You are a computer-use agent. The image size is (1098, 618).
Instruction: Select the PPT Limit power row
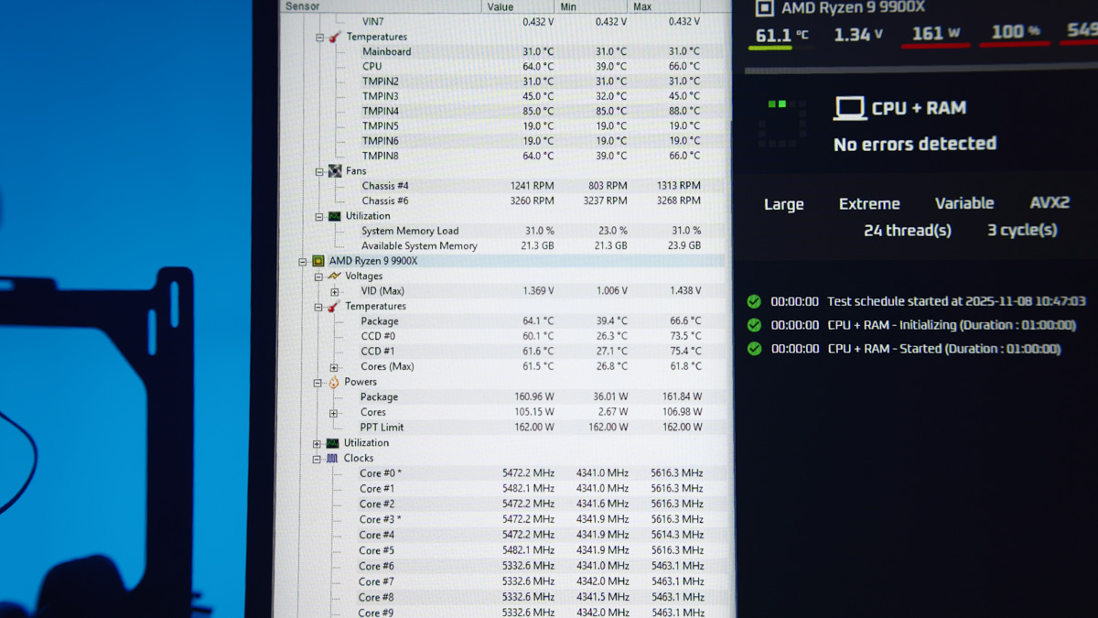(501, 428)
